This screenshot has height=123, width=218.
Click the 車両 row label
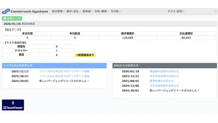point(21,55)
